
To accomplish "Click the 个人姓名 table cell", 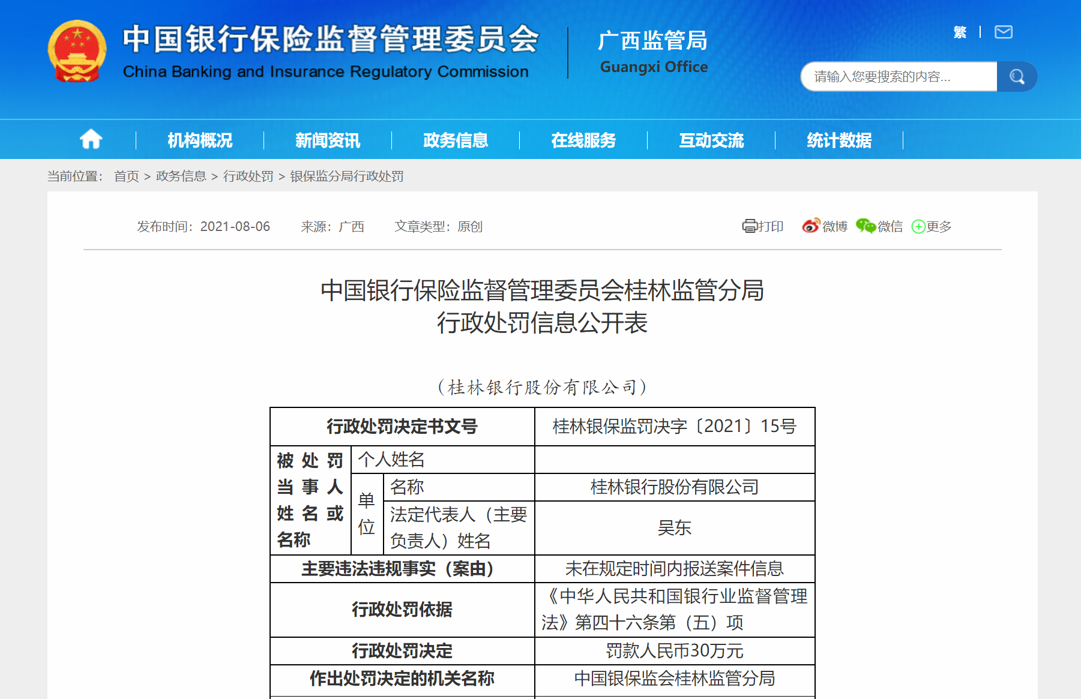I will [x=443, y=460].
